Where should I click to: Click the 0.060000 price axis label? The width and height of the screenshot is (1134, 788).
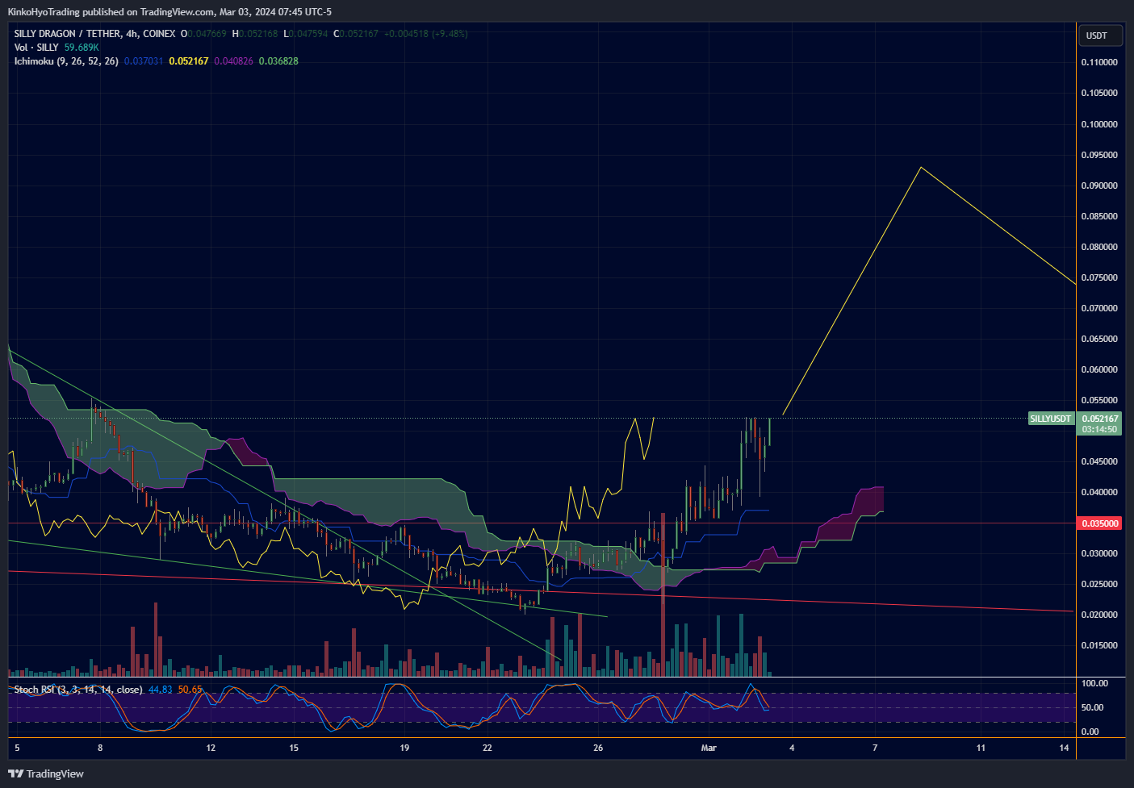(x=1099, y=369)
